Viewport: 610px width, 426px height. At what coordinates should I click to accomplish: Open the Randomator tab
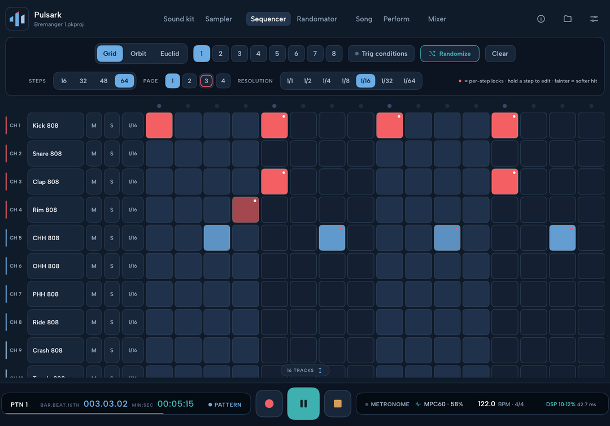click(317, 19)
